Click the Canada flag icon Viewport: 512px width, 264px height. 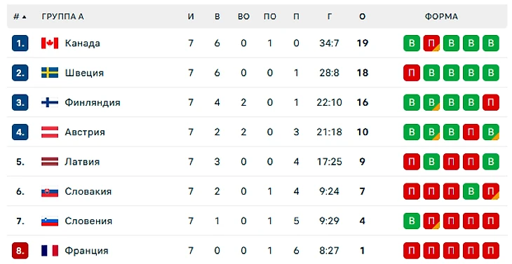(50, 43)
